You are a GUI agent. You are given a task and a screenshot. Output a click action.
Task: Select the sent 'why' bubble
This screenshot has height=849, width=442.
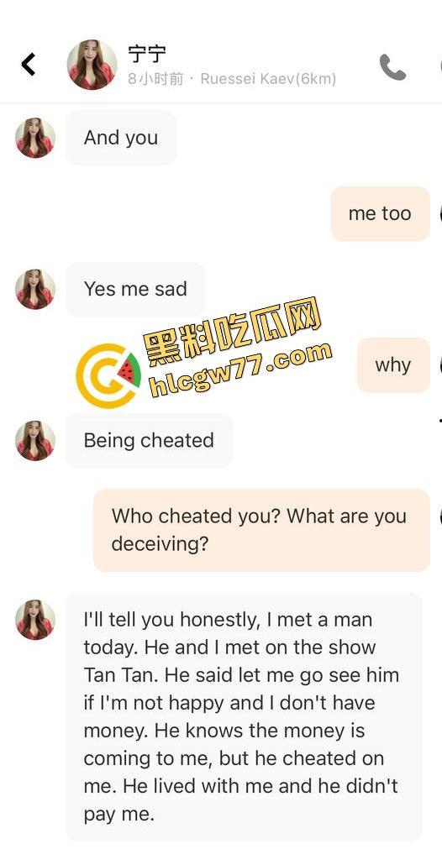[x=393, y=365]
